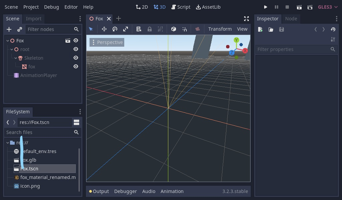Open the View menu in viewport toolbar
This screenshot has height=200, width=342.
242,29
